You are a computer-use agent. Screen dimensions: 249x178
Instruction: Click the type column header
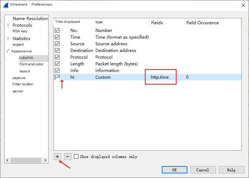99,22
